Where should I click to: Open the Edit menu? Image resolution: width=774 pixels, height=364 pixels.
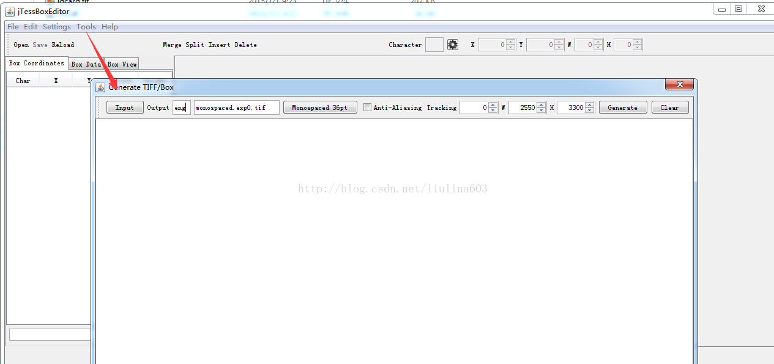tap(31, 27)
